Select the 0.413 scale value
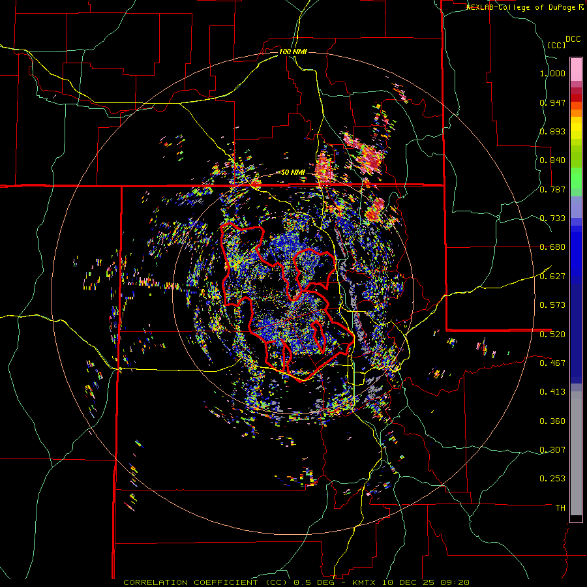587x587 pixels. pos(552,392)
